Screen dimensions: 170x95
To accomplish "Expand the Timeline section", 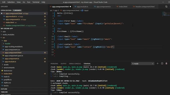I will pos(4,92).
